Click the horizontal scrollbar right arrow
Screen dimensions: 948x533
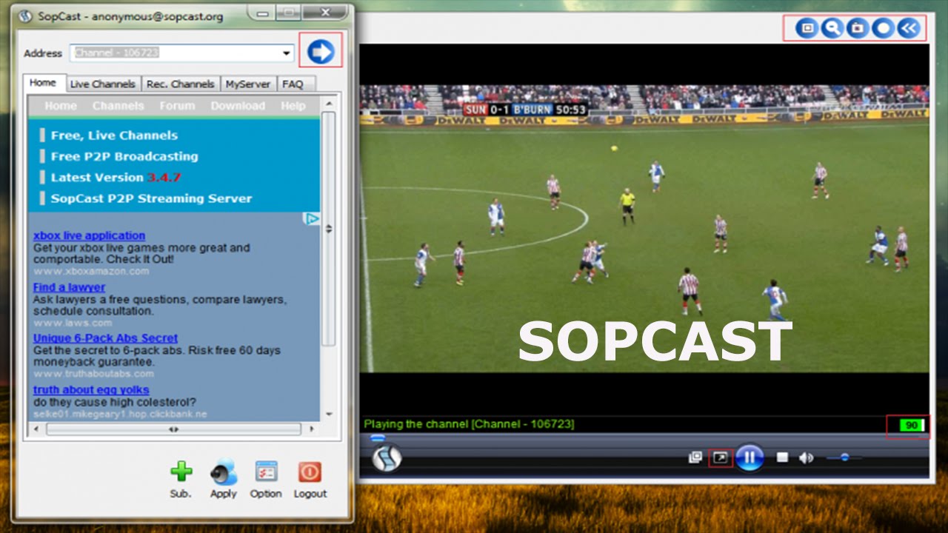[311, 429]
